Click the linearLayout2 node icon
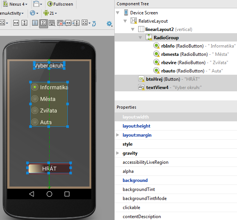This screenshot has width=237, height=220. click(141, 29)
